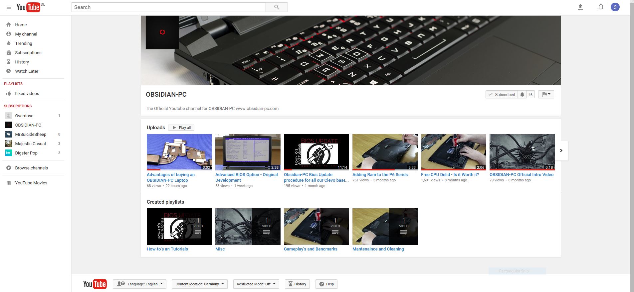Open Home in the sidebar
This screenshot has width=634, height=292.
(x=21, y=25)
